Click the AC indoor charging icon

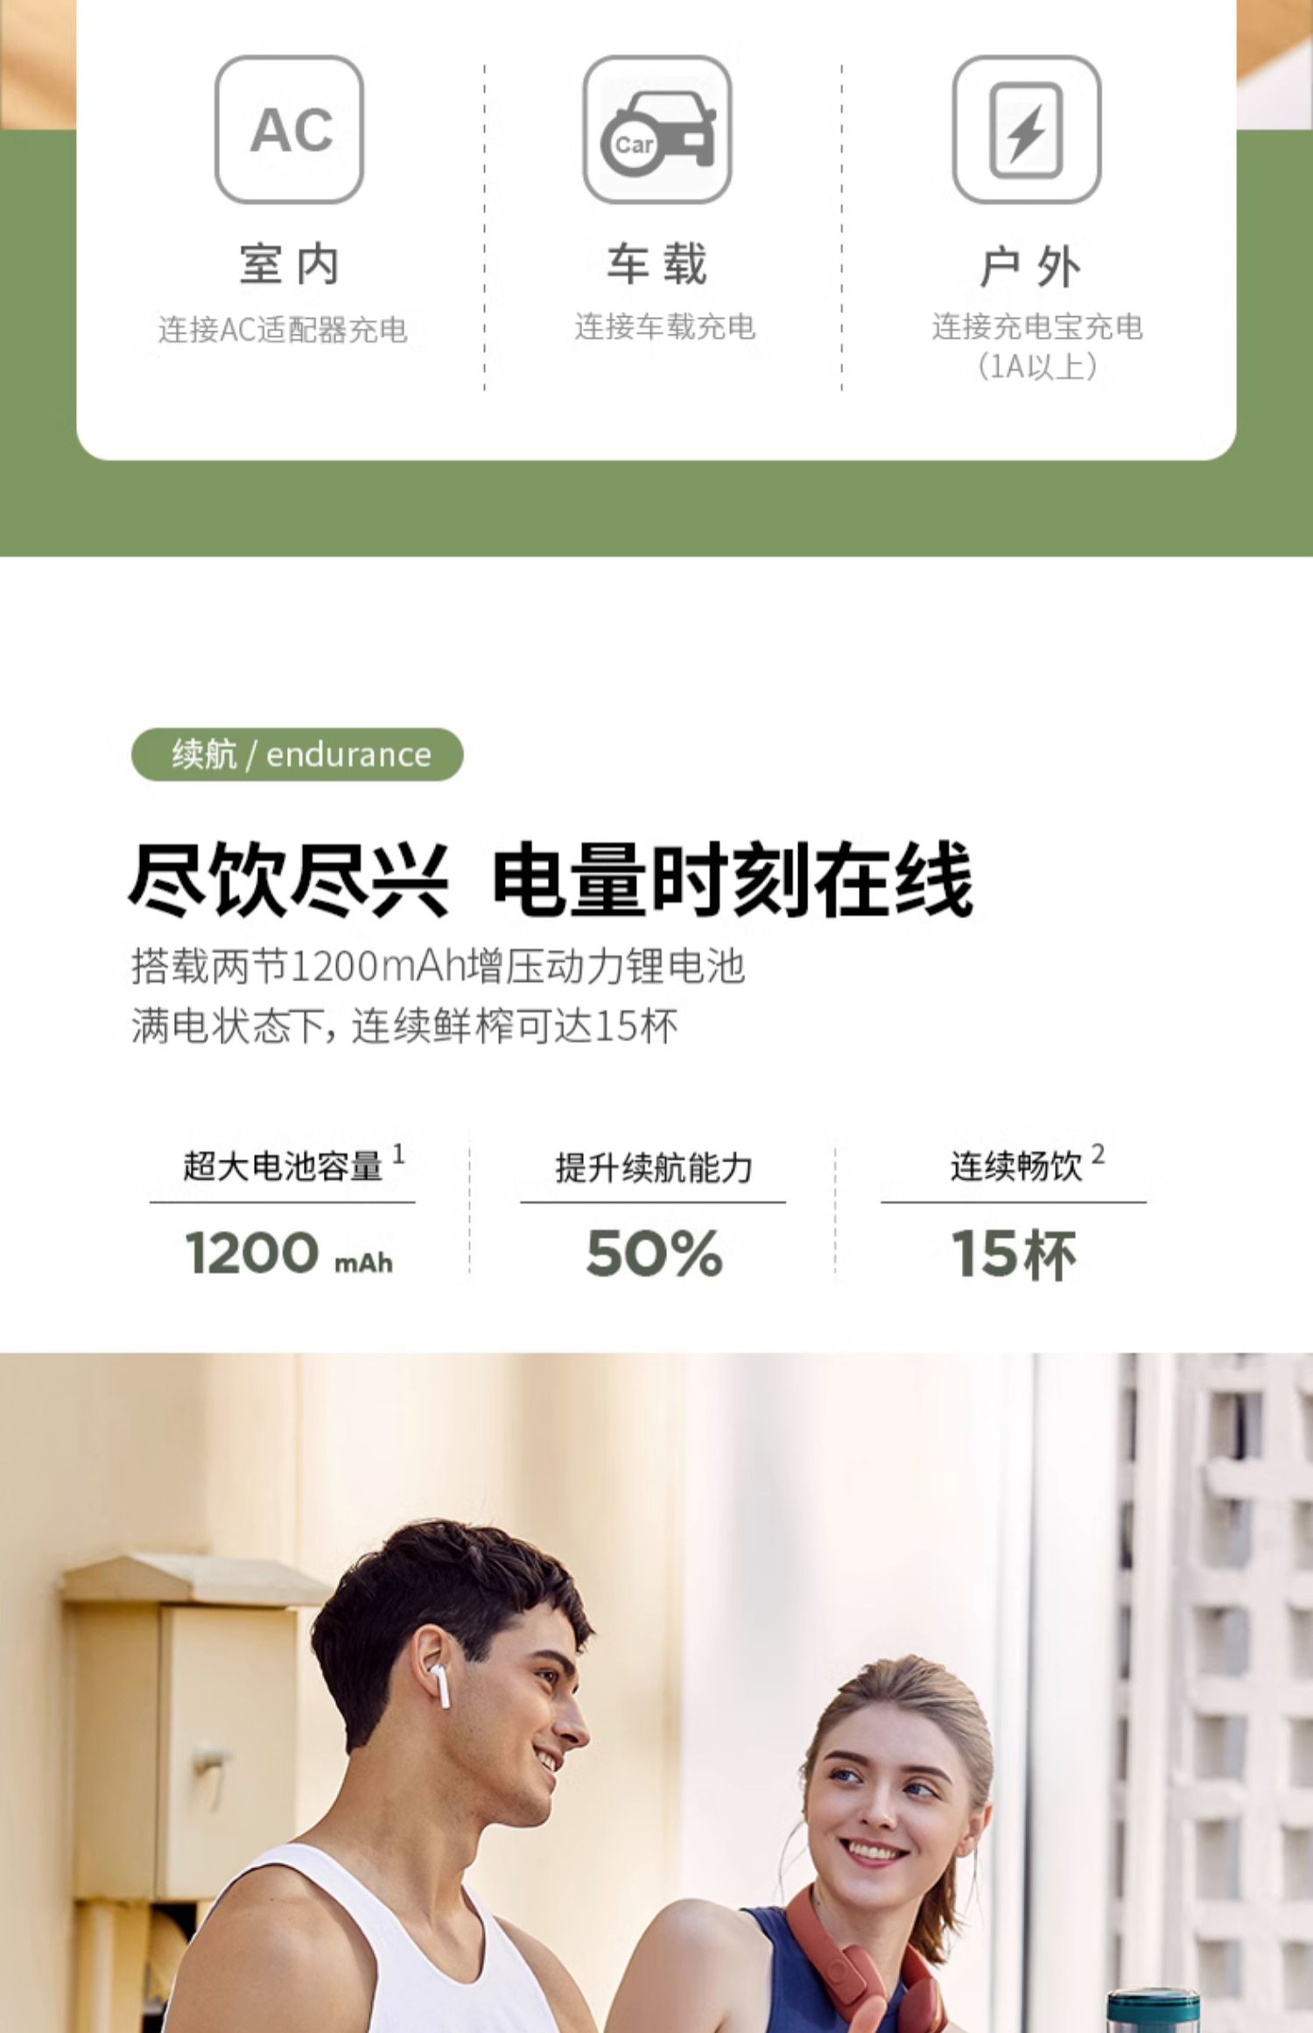tap(289, 130)
